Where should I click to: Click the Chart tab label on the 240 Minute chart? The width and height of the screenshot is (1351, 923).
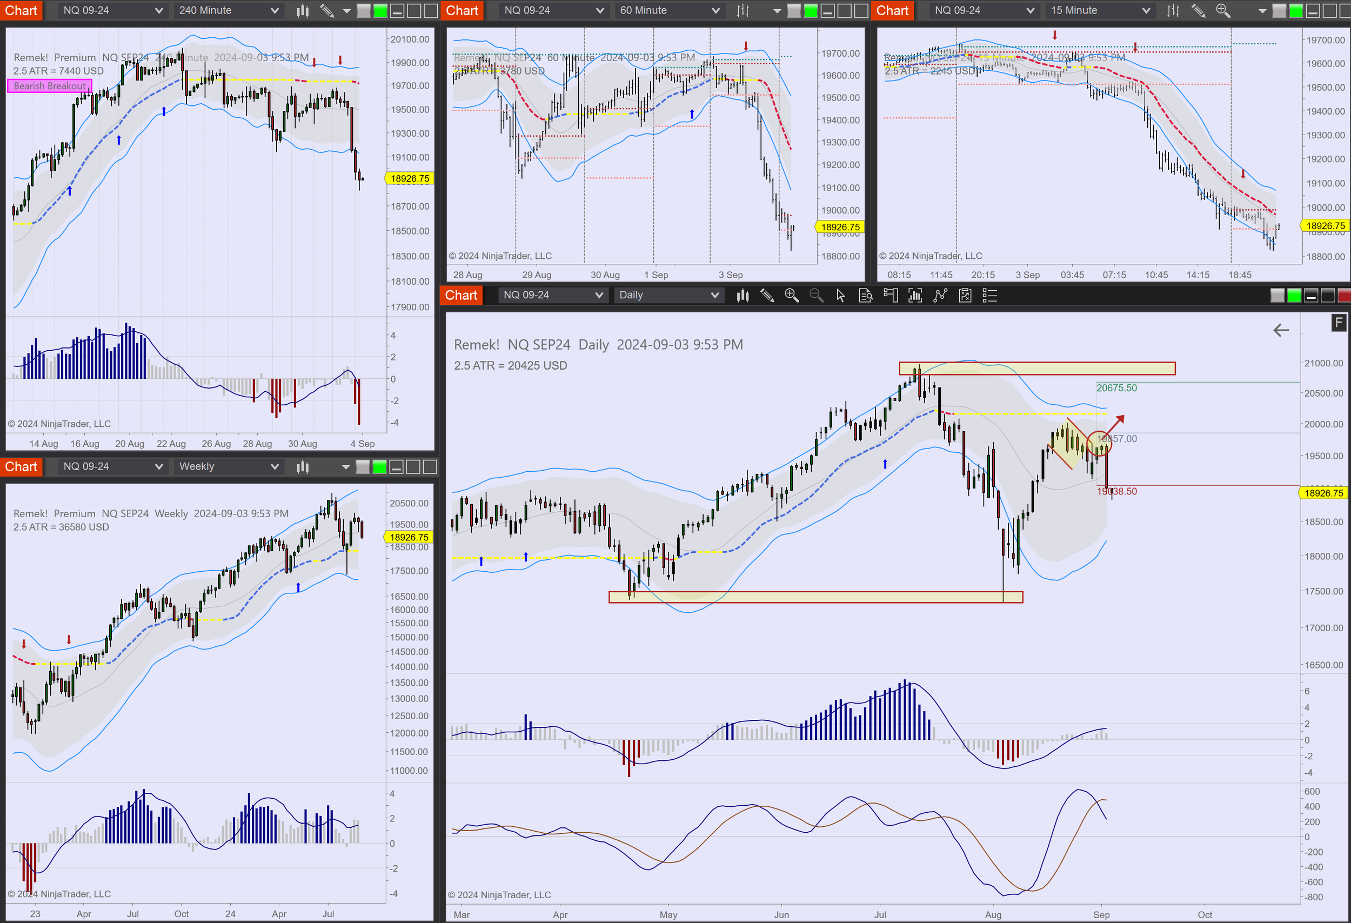[x=22, y=10]
